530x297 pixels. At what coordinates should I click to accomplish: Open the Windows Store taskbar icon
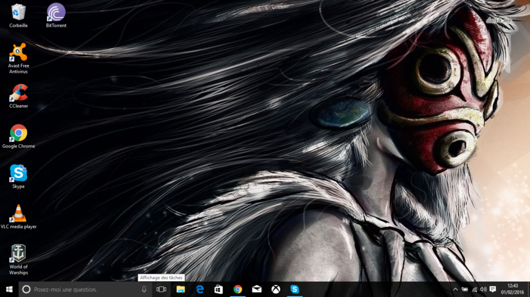pyautogui.click(x=219, y=290)
